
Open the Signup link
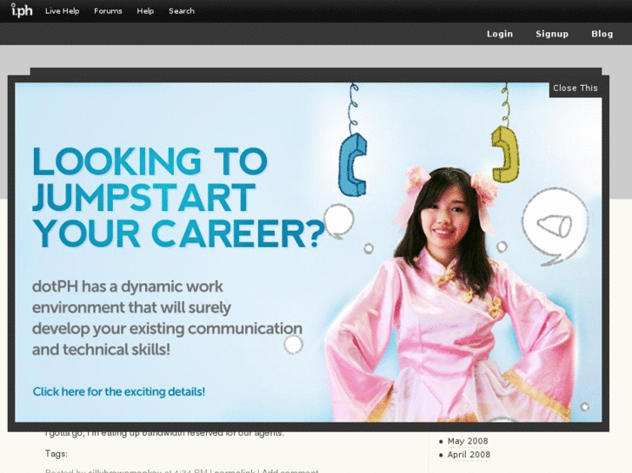click(x=552, y=34)
